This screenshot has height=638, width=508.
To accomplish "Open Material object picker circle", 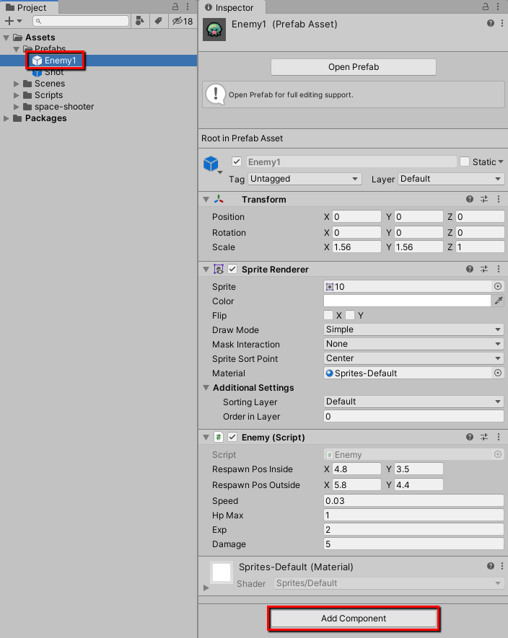I will click(x=498, y=373).
